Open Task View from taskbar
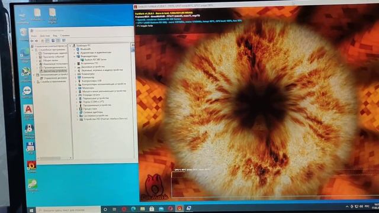The image size is (379, 213). pyautogui.click(x=114, y=209)
